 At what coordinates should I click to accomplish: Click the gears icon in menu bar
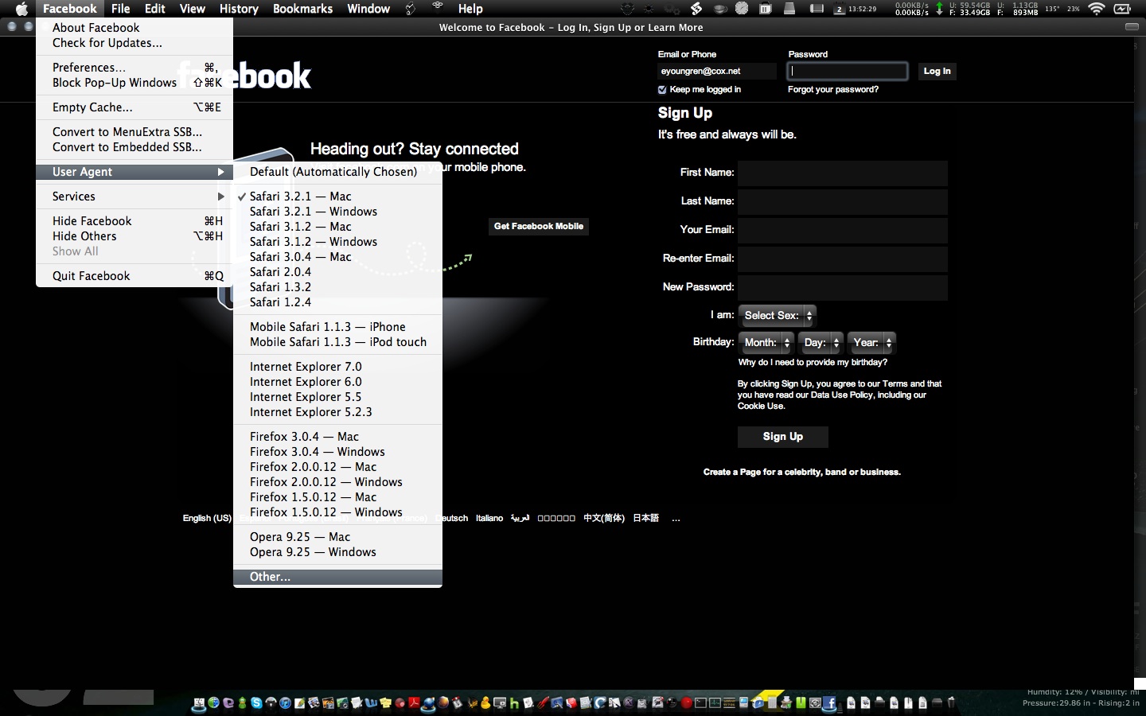click(672, 9)
